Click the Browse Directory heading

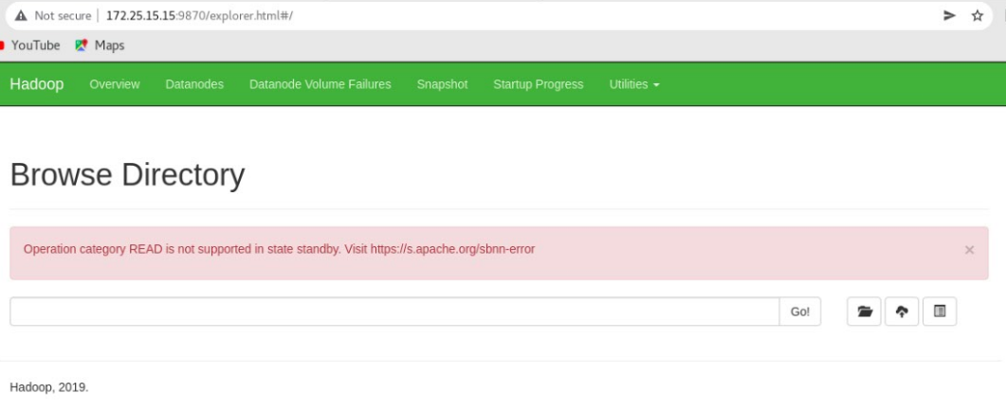click(127, 174)
